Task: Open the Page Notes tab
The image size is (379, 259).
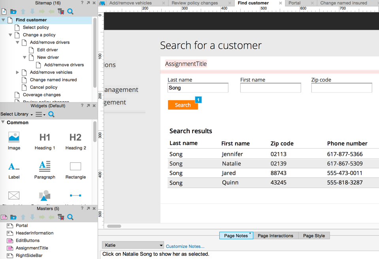Action: 236,236
